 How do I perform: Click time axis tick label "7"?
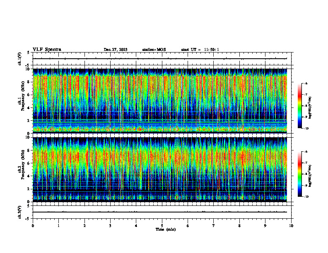tap(214, 226)
